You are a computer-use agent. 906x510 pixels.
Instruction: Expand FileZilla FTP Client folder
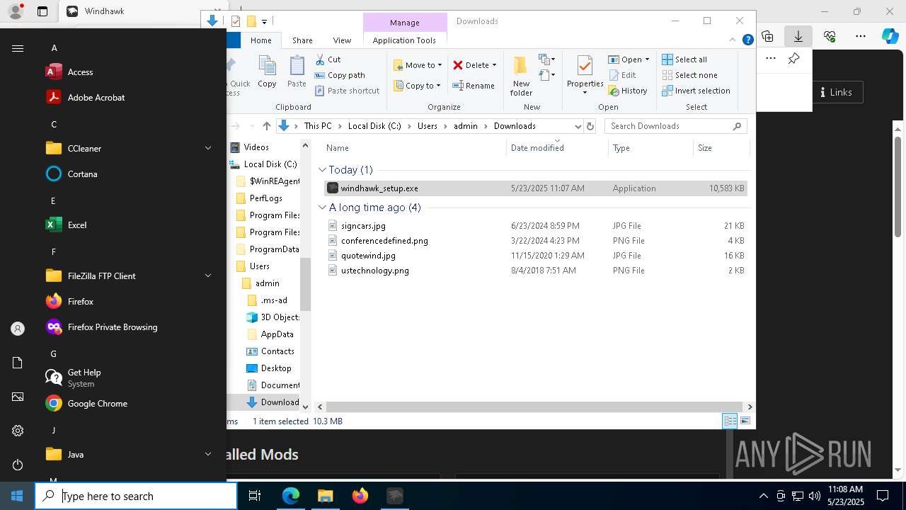pos(208,276)
